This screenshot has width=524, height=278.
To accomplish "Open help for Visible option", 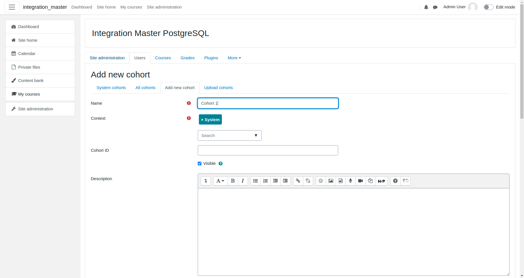I will (x=220, y=164).
